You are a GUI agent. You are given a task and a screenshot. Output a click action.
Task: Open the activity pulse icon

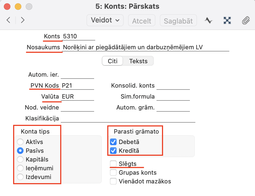(209, 21)
